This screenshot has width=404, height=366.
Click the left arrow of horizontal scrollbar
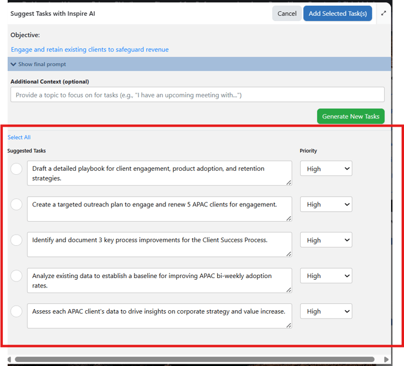tap(9, 360)
